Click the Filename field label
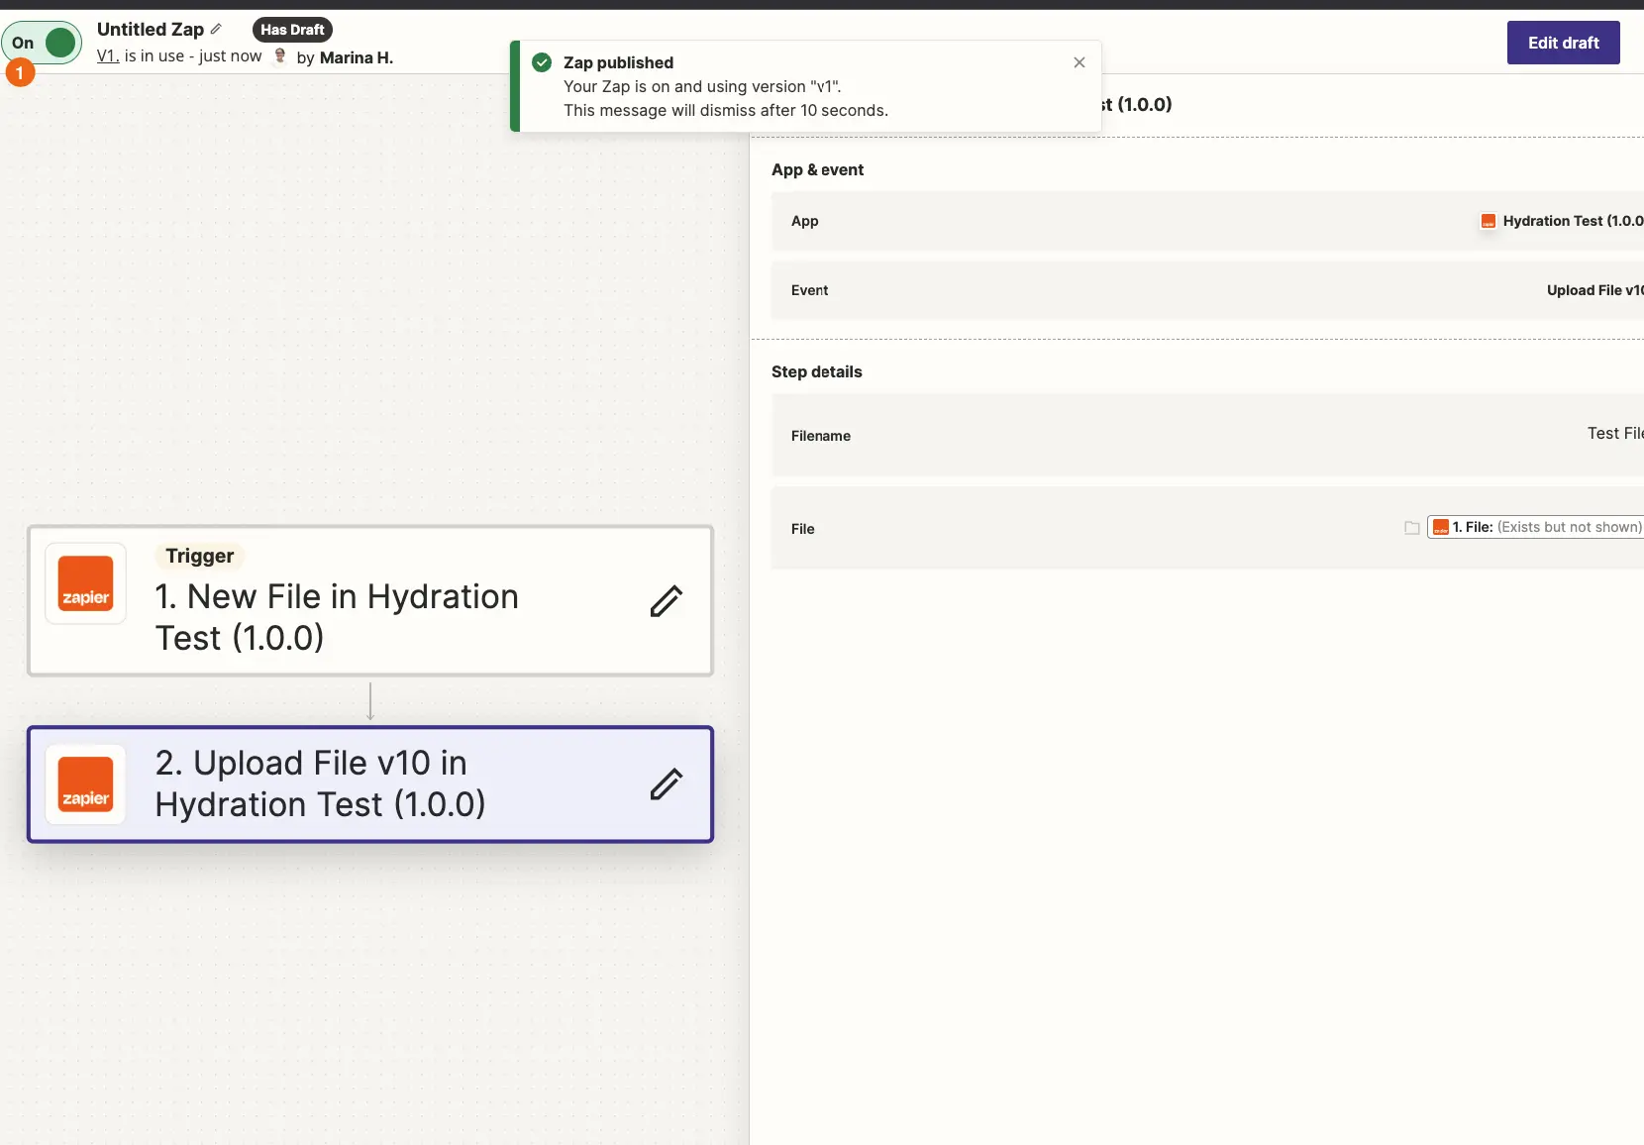 [x=821, y=436]
